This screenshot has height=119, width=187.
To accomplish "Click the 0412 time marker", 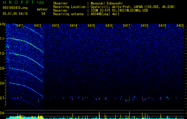I will click(x=37, y=25).
